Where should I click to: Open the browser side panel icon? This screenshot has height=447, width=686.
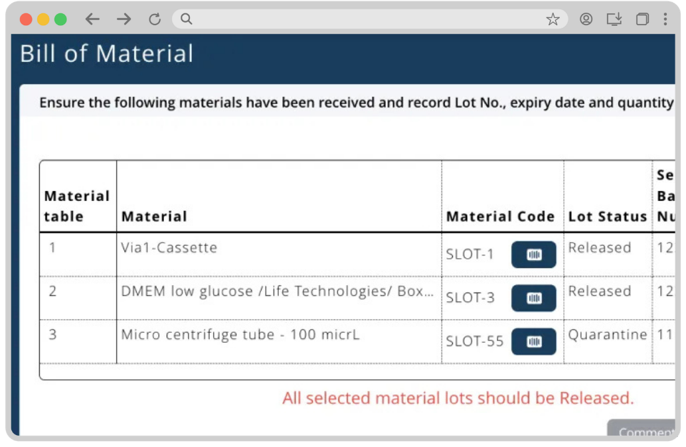(642, 19)
